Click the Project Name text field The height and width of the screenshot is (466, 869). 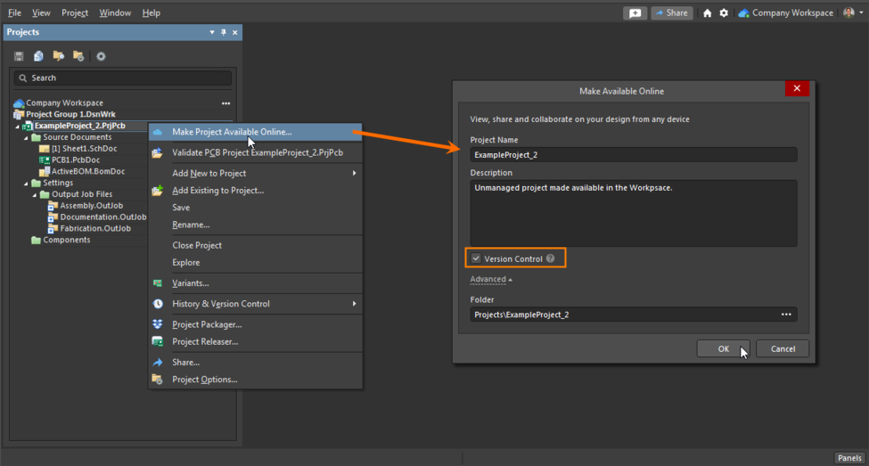coord(634,155)
